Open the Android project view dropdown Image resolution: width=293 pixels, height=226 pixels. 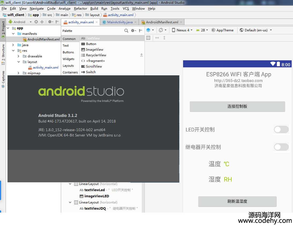point(20,22)
